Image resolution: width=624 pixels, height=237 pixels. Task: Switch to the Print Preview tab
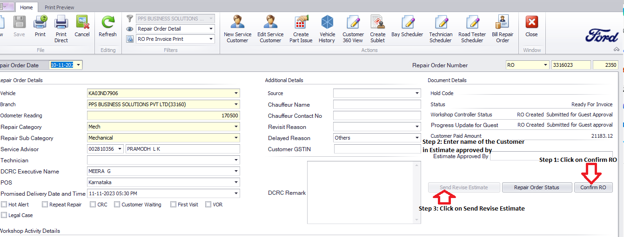[x=59, y=7]
